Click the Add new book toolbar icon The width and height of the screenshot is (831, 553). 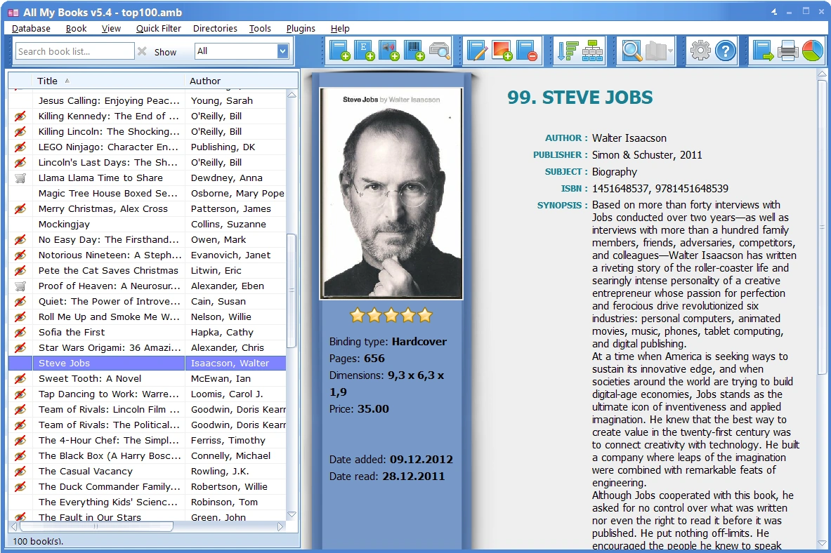coord(339,51)
